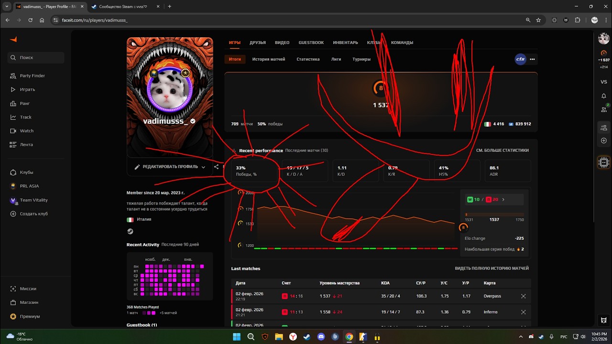Click Видеть полную историю матчей link
This screenshot has width=612, height=344.
(x=492, y=269)
